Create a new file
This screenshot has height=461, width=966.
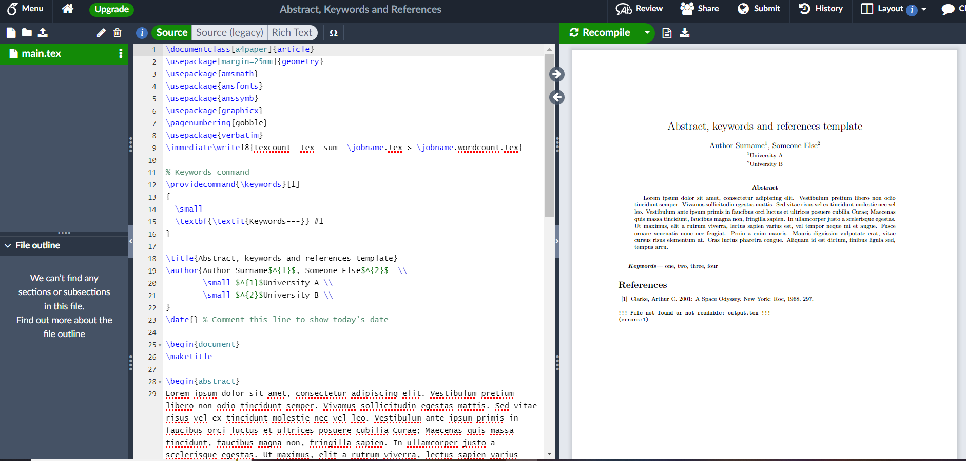click(x=11, y=33)
